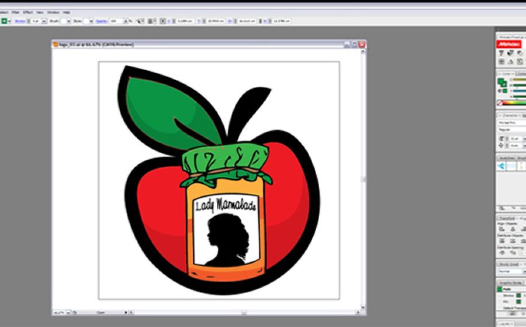
Task: Switch to the Transform panel tab
Action: [x=507, y=218]
